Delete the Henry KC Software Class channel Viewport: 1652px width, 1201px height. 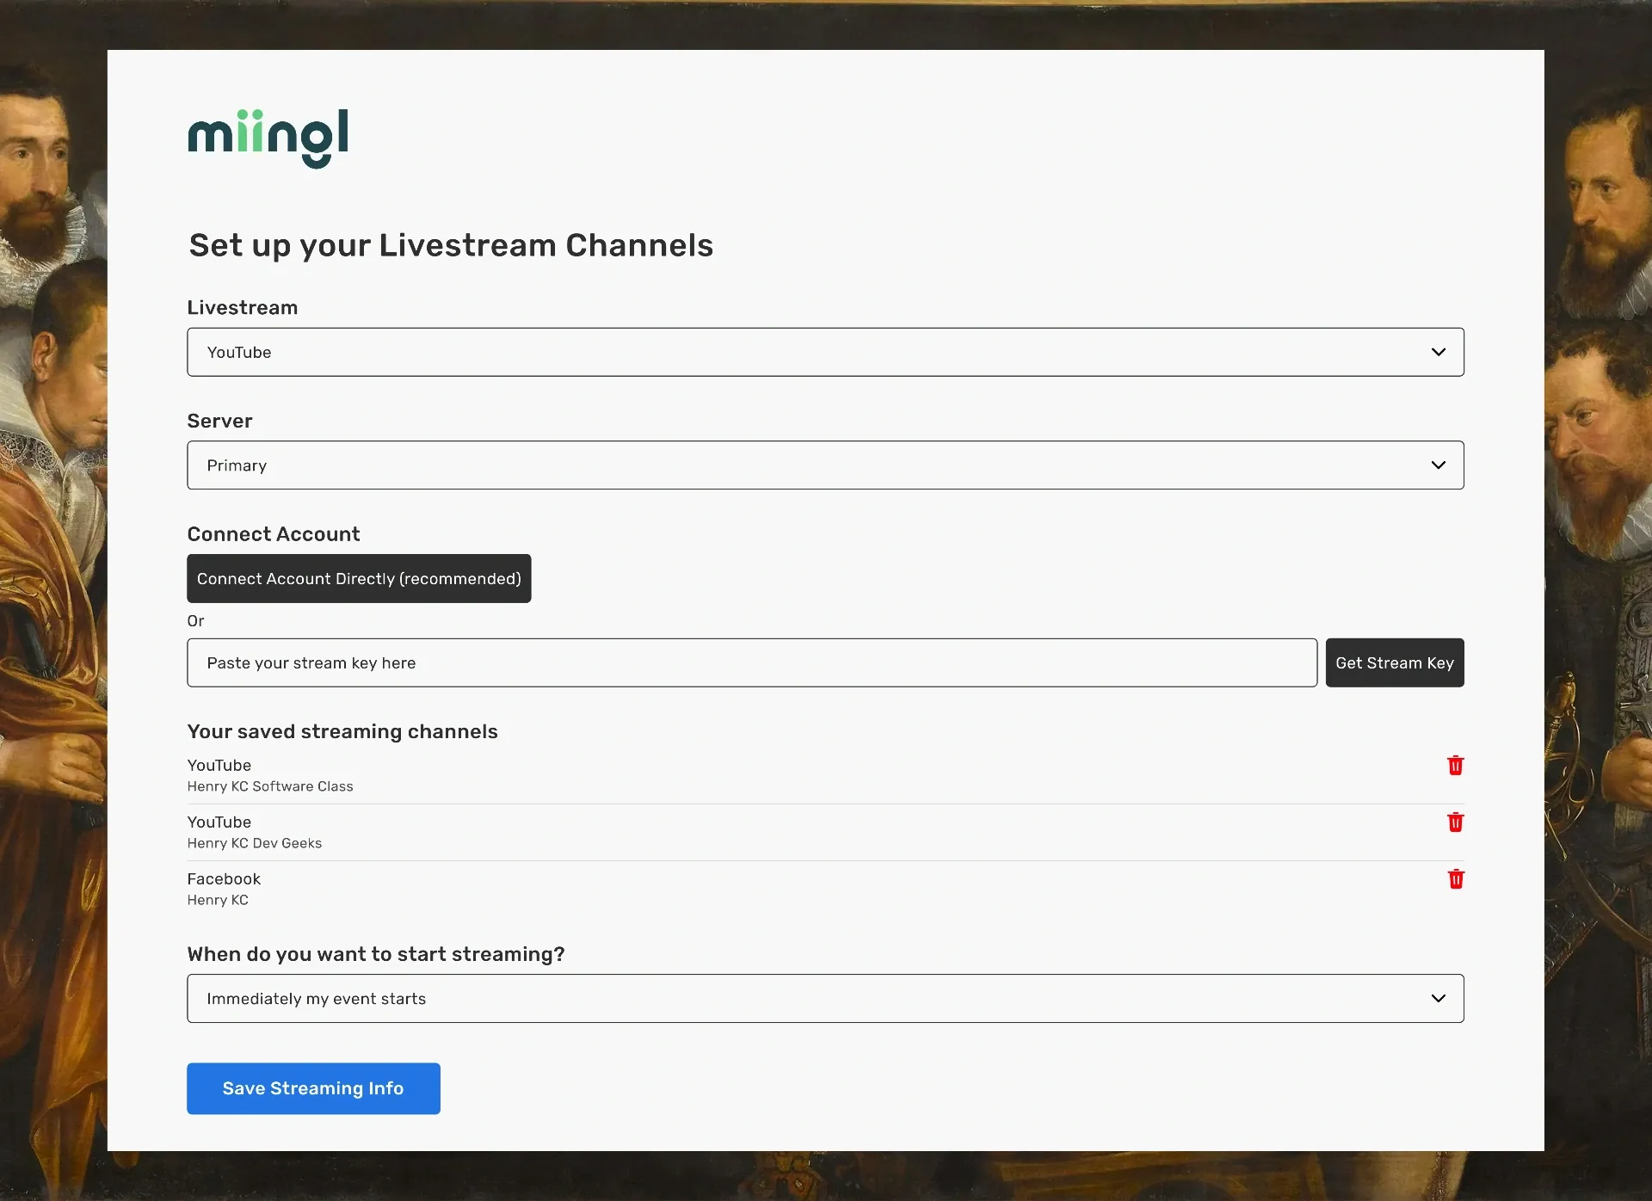1455,766
